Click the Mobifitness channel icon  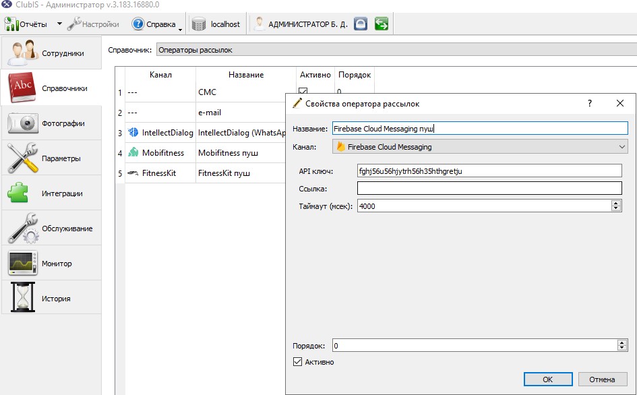tap(133, 152)
